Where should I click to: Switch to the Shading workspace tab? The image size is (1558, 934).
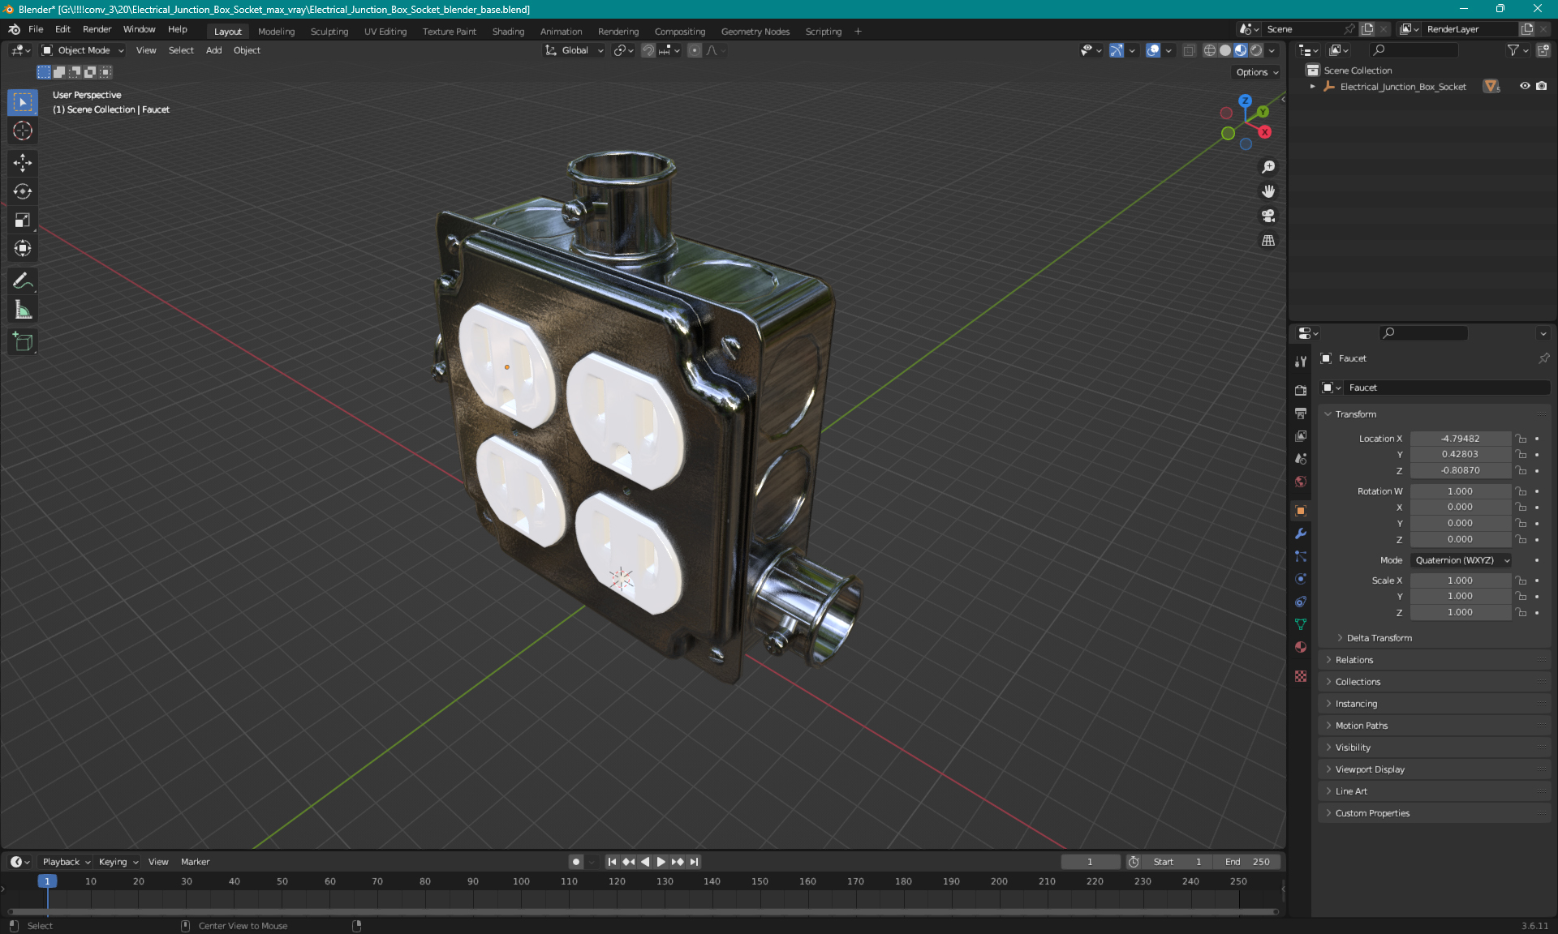[x=508, y=32]
